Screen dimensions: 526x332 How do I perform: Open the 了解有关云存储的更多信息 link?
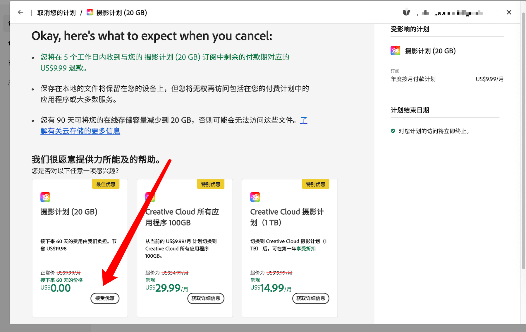[80, 131]
